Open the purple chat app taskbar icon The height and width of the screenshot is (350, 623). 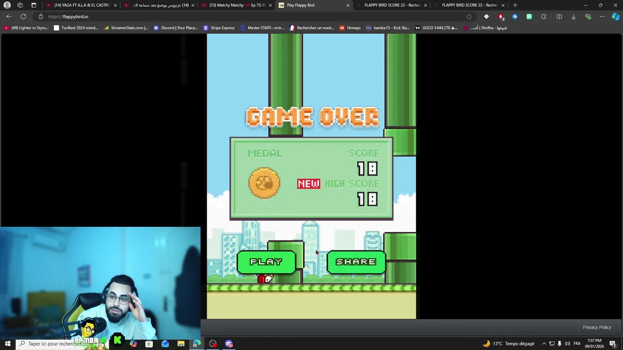229,344
